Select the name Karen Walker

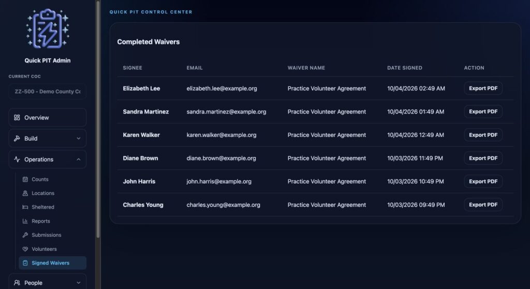(x=141, y=135)
